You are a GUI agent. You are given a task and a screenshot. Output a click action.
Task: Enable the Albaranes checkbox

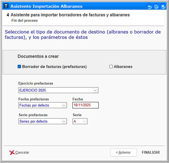[x=111, y=67]
